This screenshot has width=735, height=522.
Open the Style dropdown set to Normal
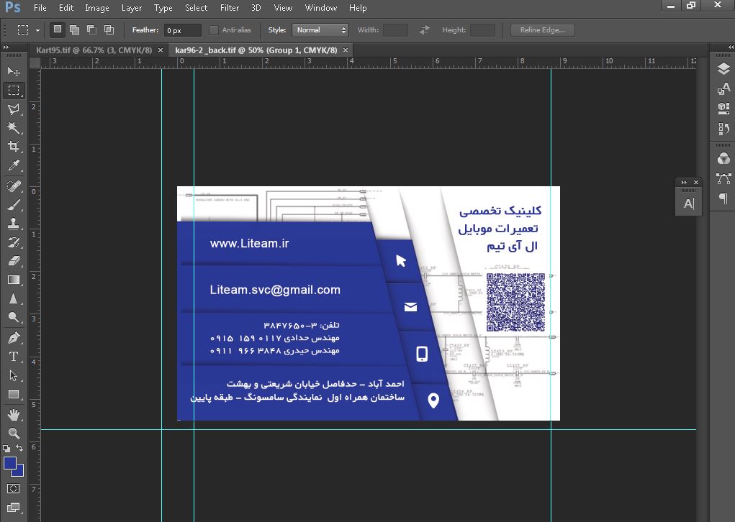click(x=320, y=30)
